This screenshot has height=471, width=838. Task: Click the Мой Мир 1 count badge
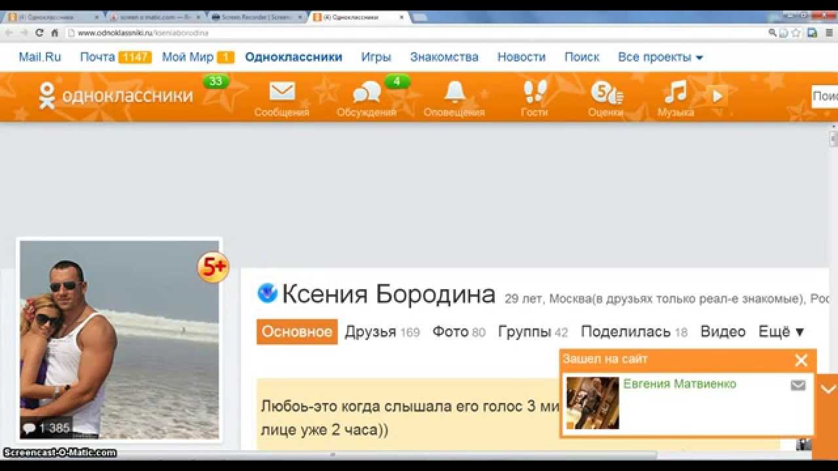pyautogui.click(x=226, y=58)
